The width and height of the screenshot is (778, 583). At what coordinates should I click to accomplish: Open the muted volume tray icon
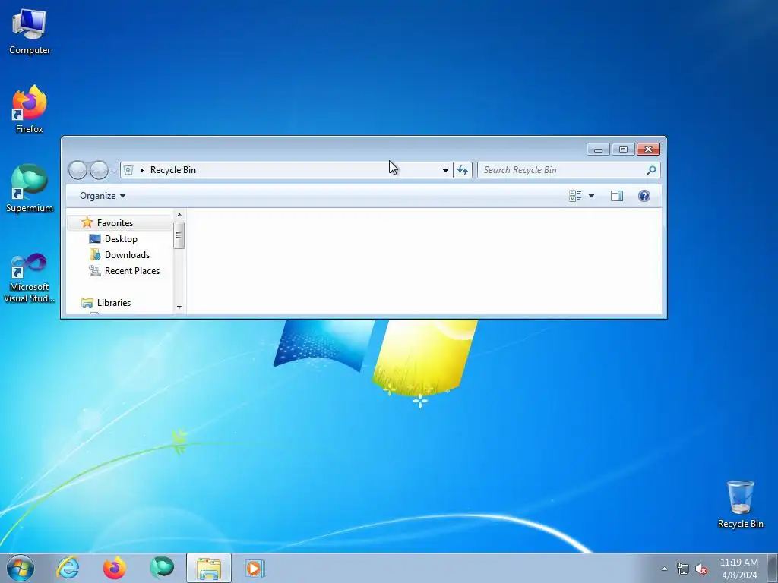point(701,569)
